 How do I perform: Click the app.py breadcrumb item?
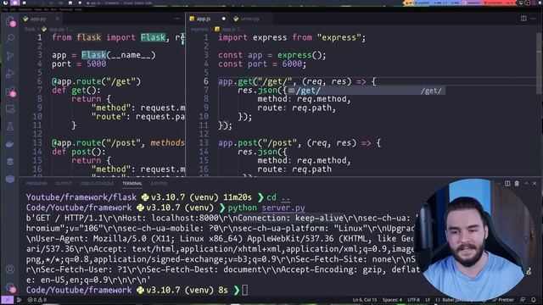[53, 30]
